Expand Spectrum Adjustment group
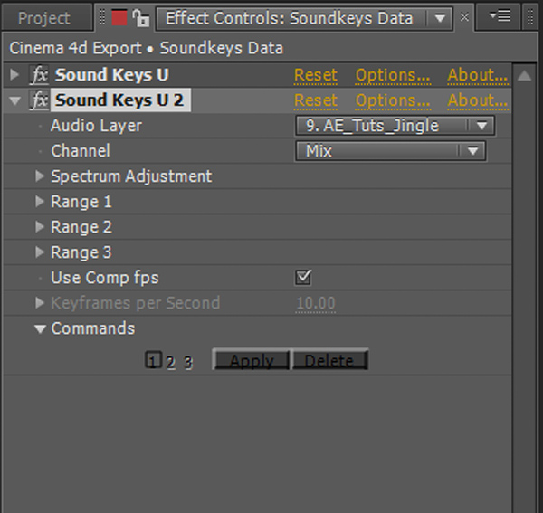The width and height of the screenshot is (543, 513). [x=40, y=176]
